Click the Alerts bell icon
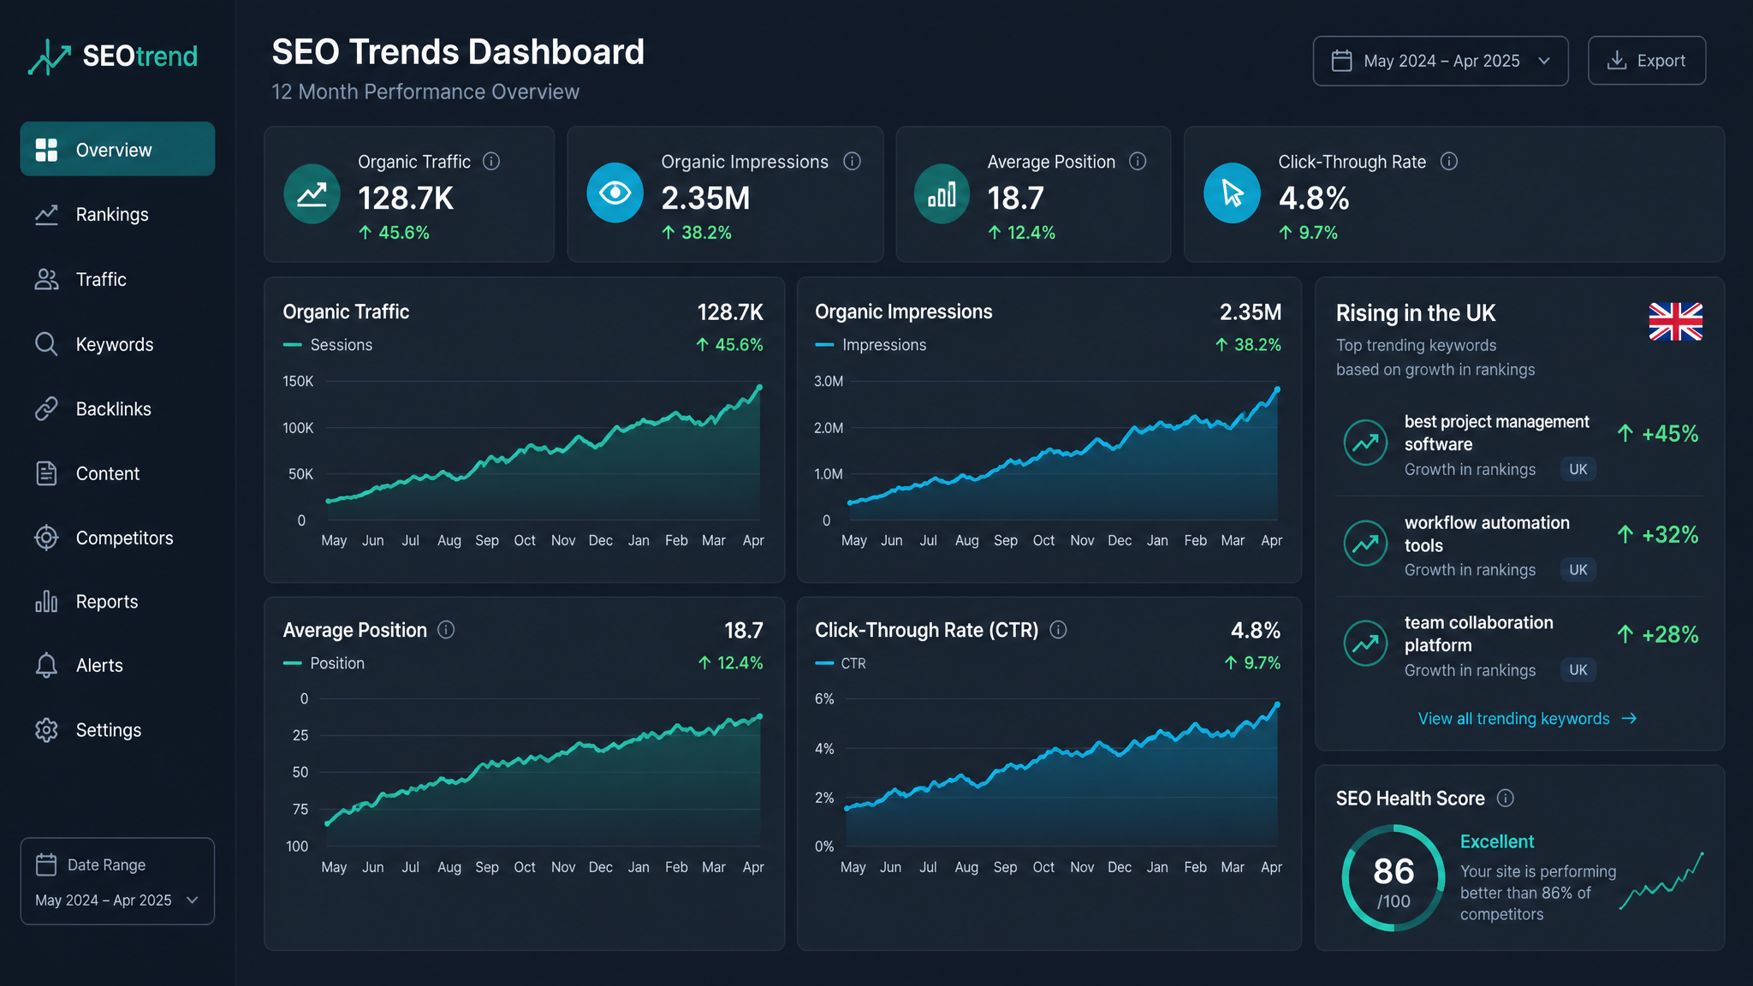 coord(46,665)
